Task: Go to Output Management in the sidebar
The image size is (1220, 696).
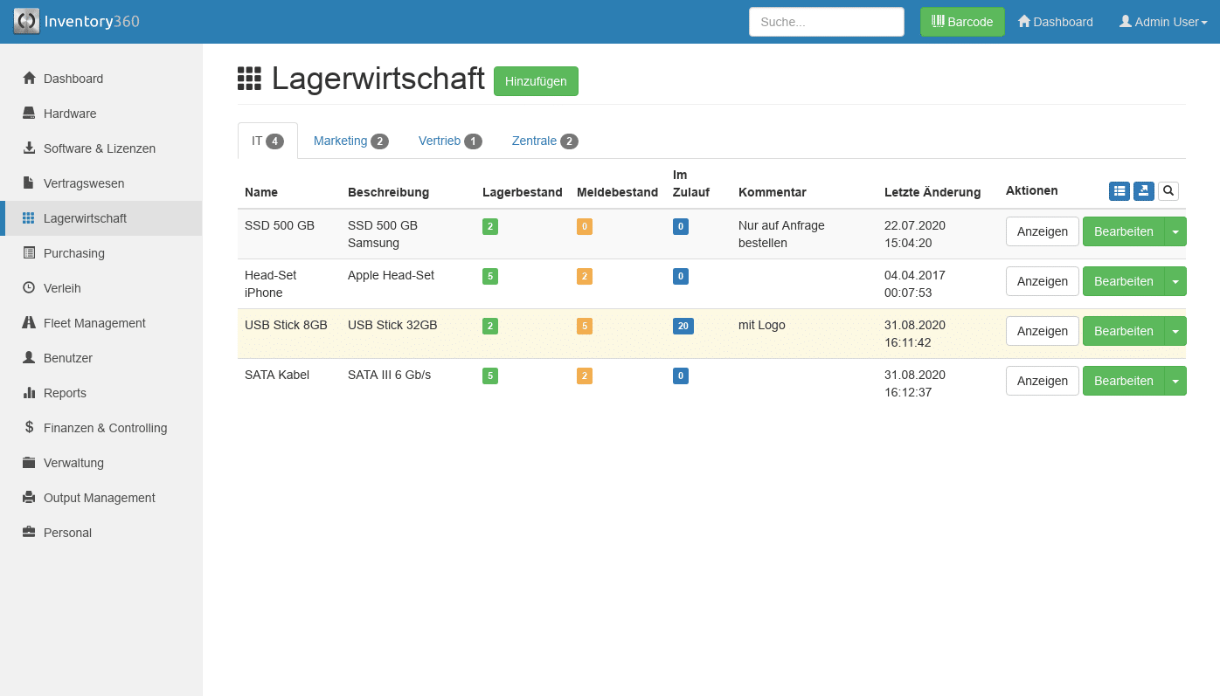Action: point(99,498)
